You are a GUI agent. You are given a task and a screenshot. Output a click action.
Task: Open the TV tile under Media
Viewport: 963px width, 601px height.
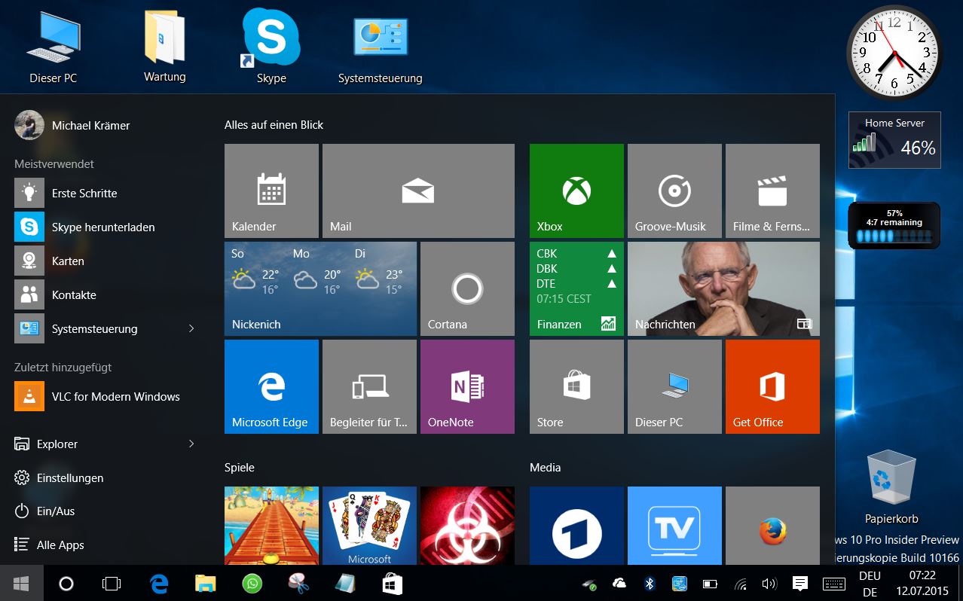click(674, 526)
